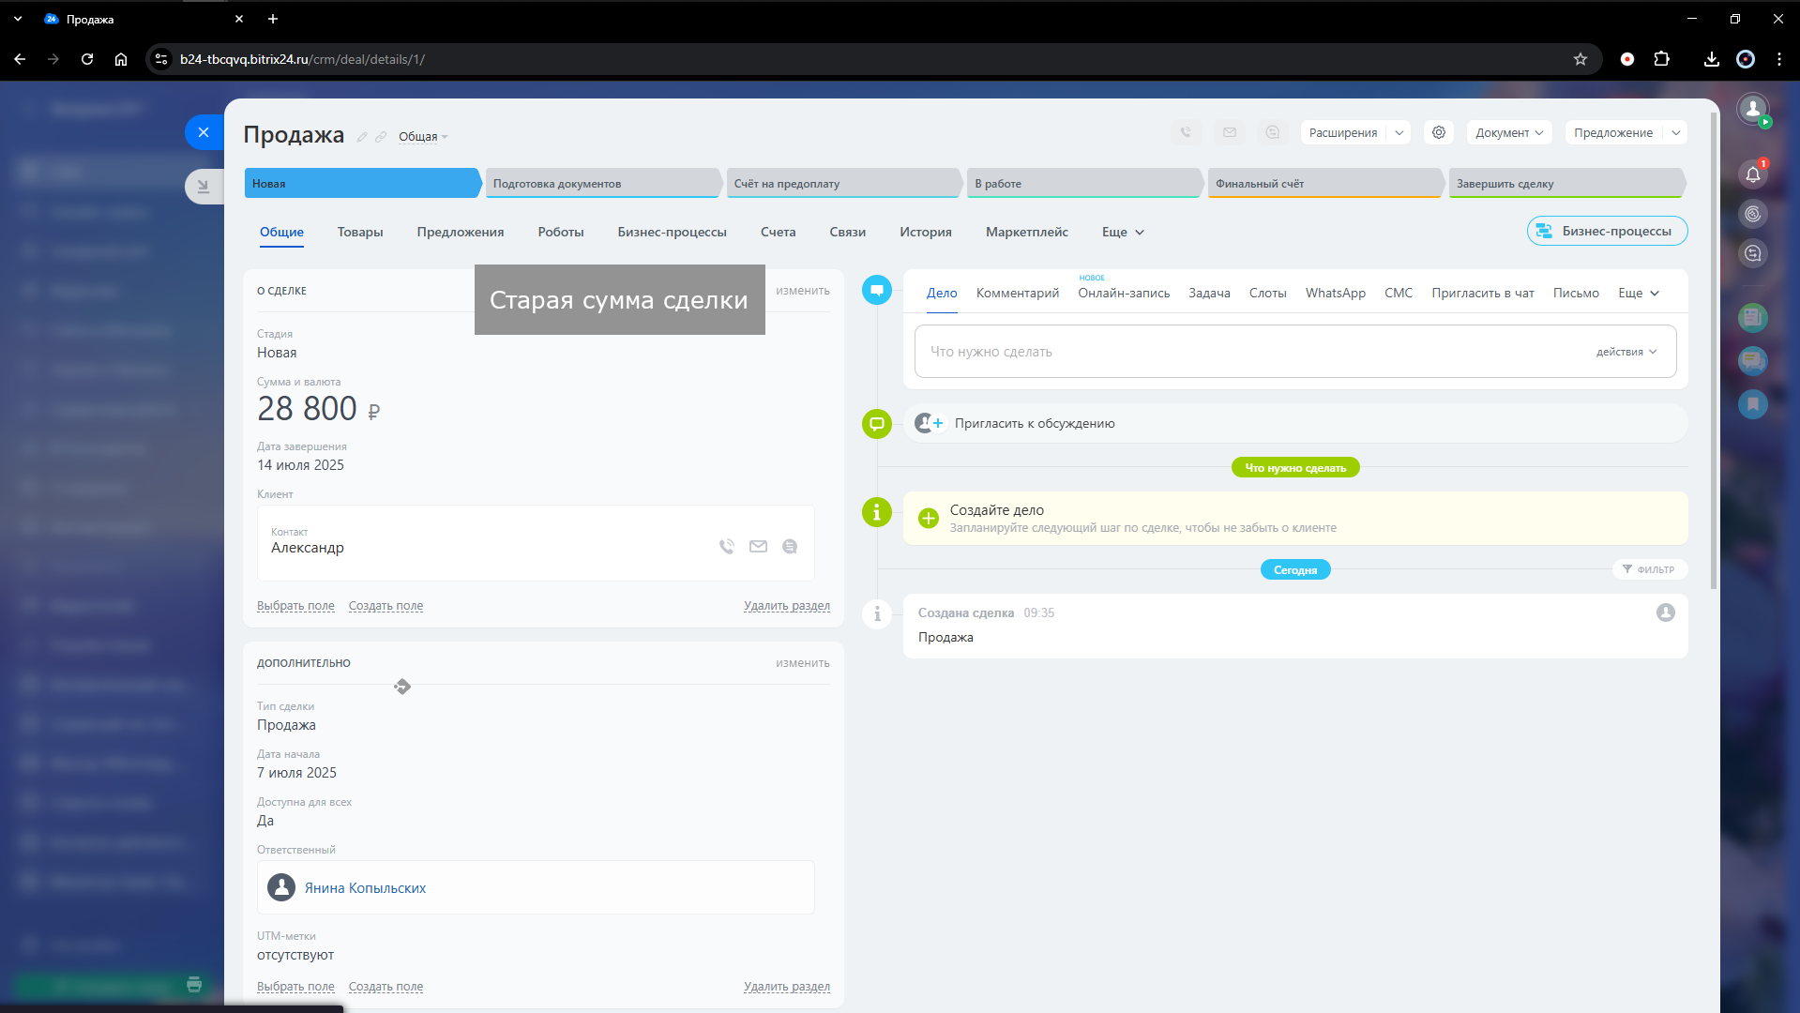Close the deal card with the blue X button
Image resolution: width=1800 pixels, height=1013 pixels.
tap(204, 132)
